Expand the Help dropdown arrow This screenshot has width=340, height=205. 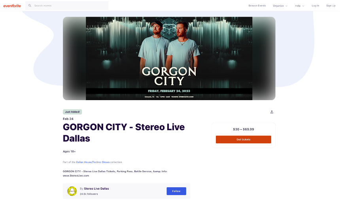pos(303,6)
